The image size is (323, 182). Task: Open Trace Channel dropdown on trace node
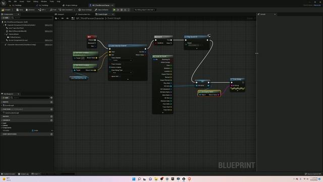click(122, 60)
